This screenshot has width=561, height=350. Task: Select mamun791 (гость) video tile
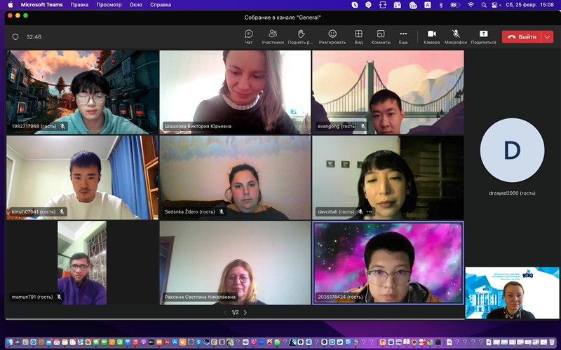82,263
